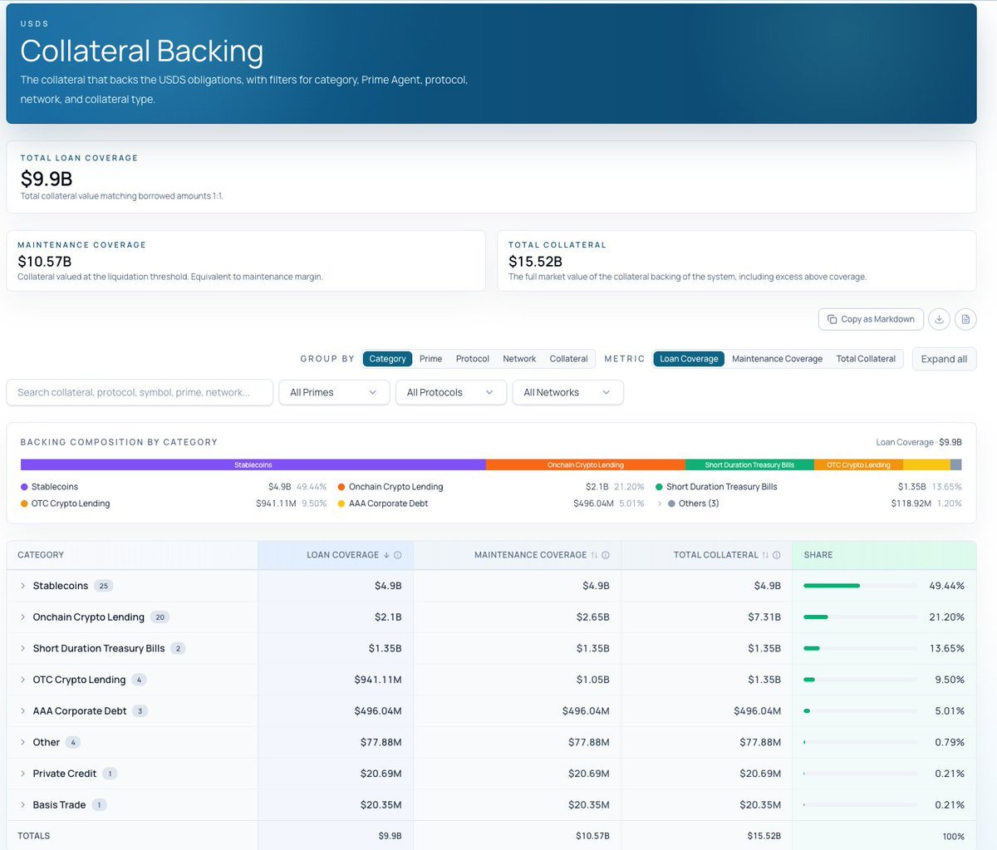
Task: Expand the Basis Trade row
Action: tap(22, 805)
